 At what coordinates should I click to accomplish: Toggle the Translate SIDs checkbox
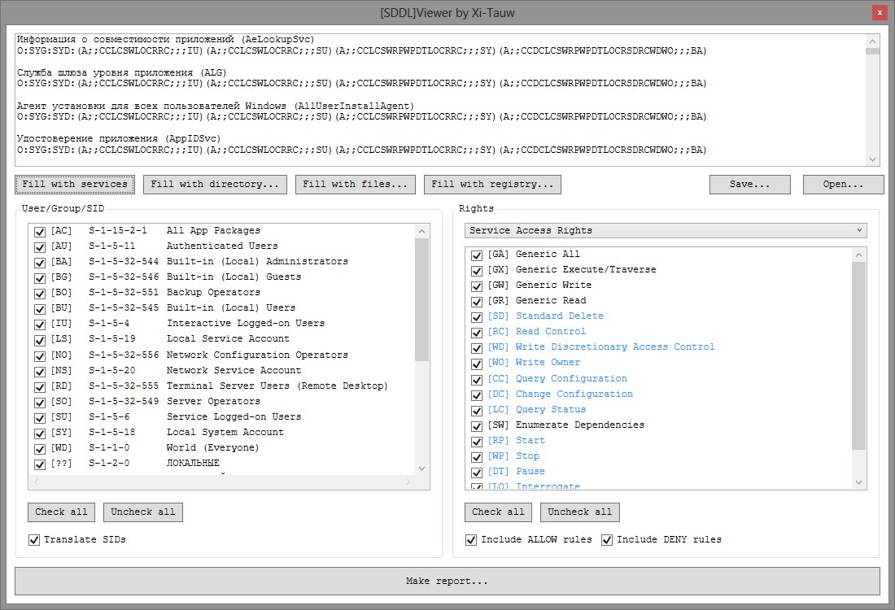[x=34, y=540]
